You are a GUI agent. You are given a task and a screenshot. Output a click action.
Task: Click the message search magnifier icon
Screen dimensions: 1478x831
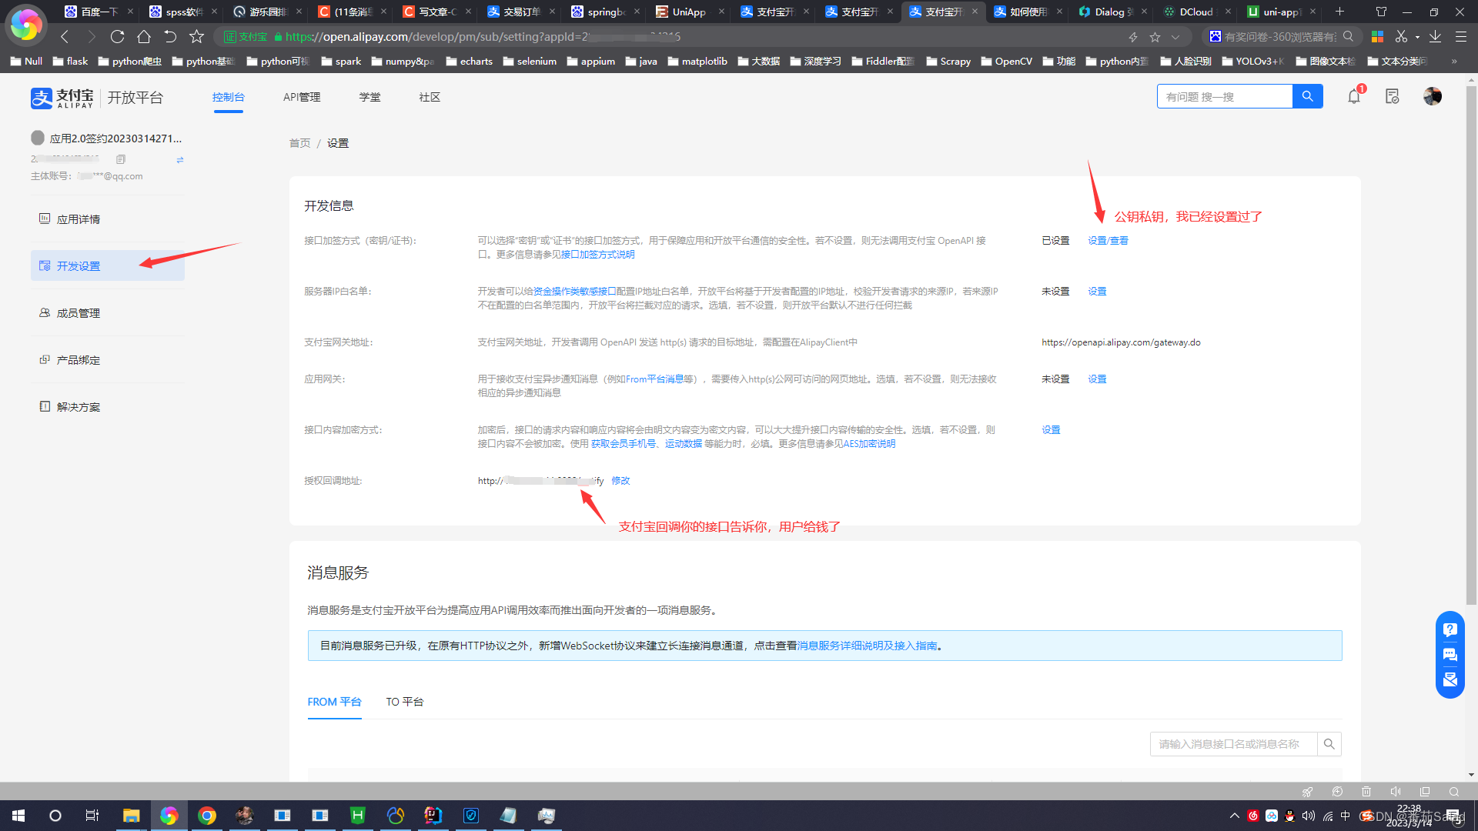[1329, 744]
